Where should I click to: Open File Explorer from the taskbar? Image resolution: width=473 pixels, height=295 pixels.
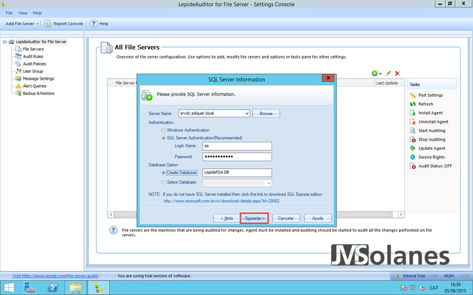tap(76, 288)
